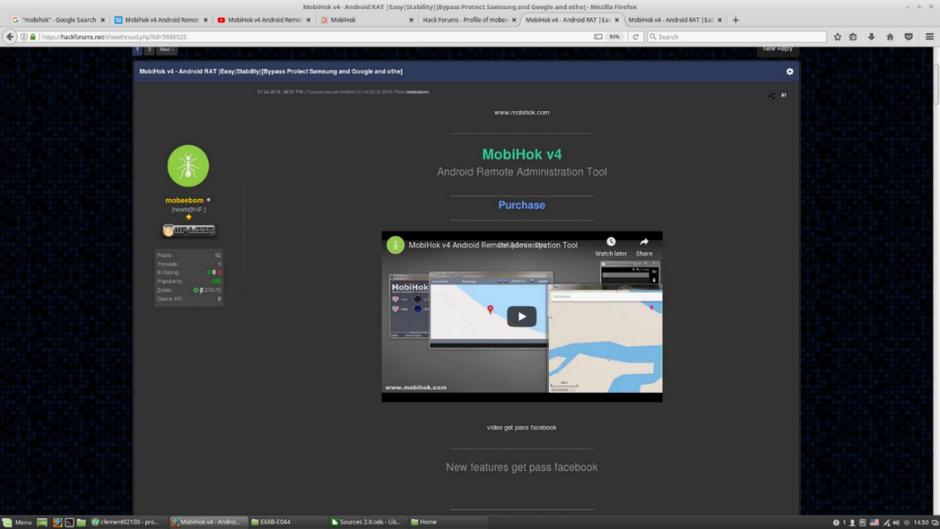Open the Firefox downloads arrow icon

click(872, 36)
